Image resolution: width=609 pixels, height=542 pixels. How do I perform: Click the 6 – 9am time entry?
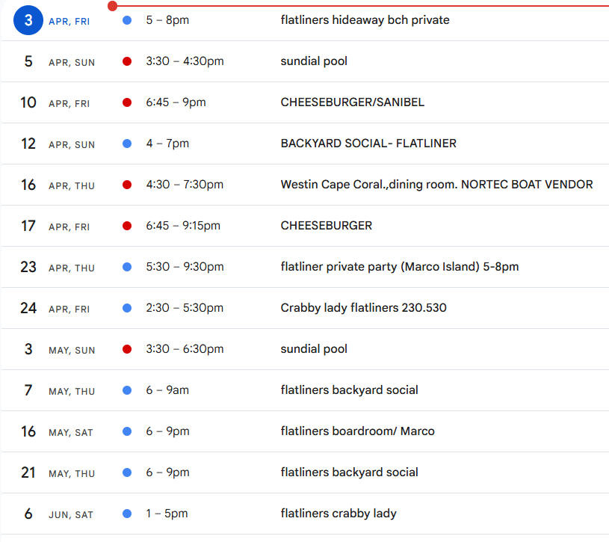coord(167,390)
